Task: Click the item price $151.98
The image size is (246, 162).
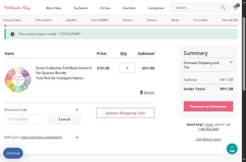Action: [103, 68]
